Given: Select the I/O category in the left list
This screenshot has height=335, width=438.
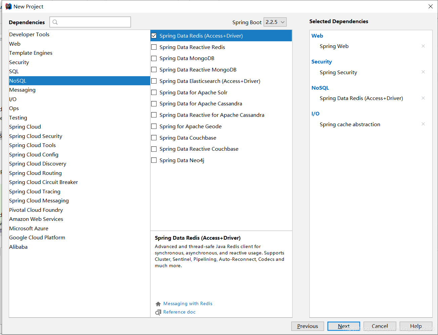Looking at the screenshot, I should point(79,99).
